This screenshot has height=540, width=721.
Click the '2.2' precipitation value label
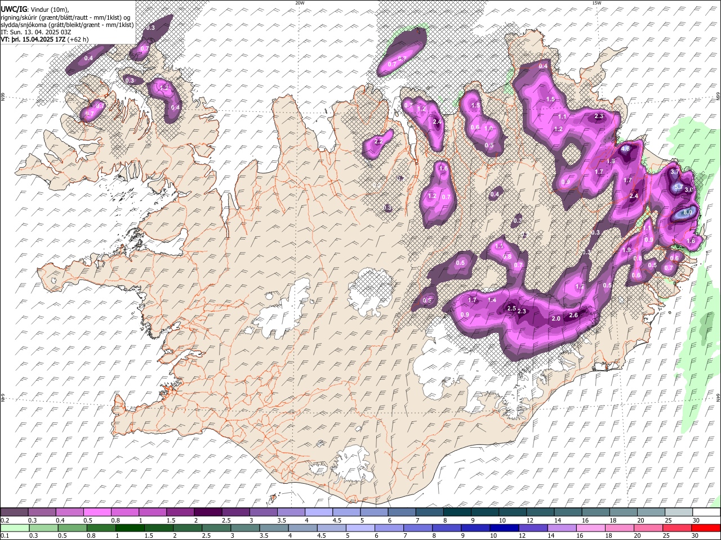click(379, 142)
